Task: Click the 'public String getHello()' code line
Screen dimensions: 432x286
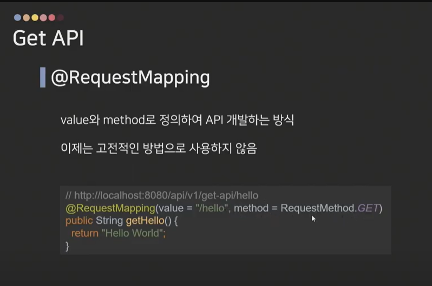Action: click(x=121, y=221)
